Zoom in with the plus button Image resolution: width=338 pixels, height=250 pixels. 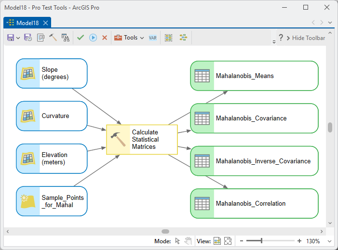coord(299,241)
